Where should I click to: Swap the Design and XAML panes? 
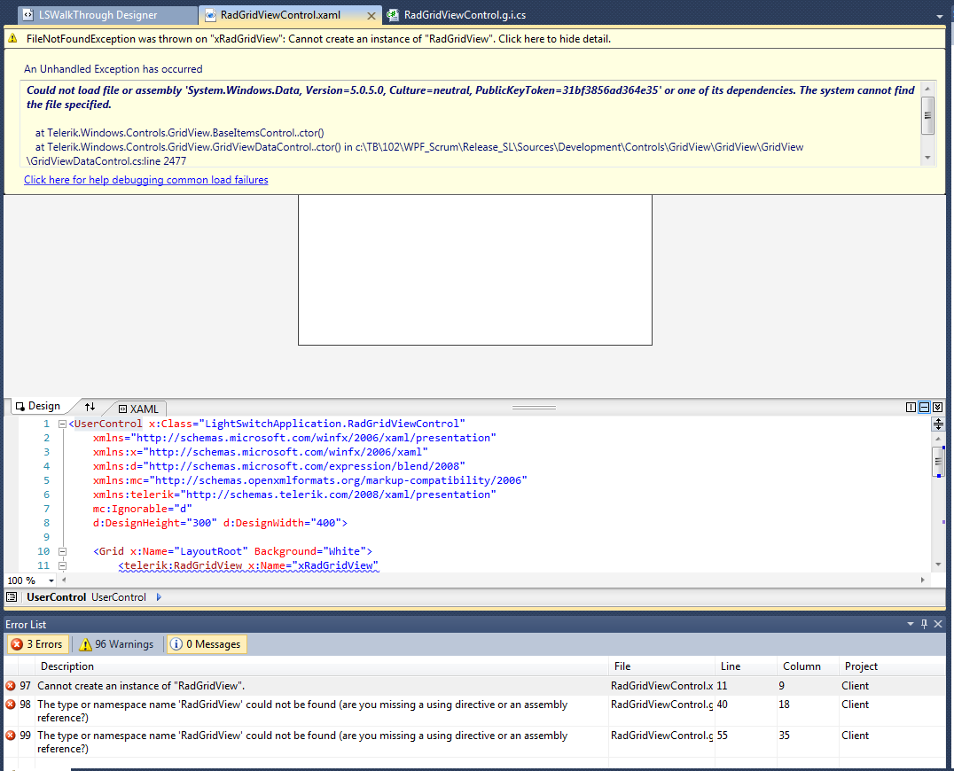(x=90, y=407)
